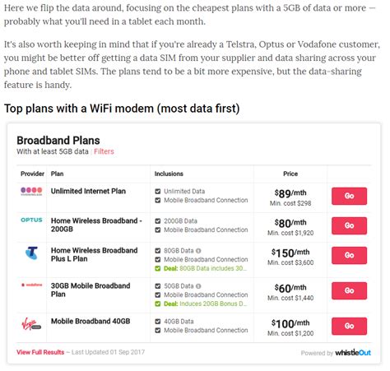Click Go for the $89 Unlimited plan

[349, 196]
